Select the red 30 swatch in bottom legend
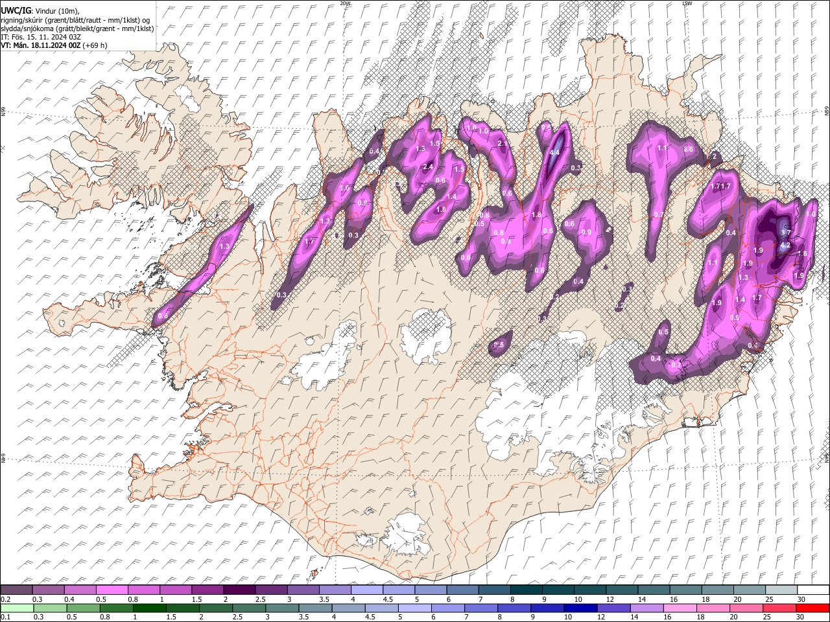Viewport: 830px width, 622px height. (812, 608)
